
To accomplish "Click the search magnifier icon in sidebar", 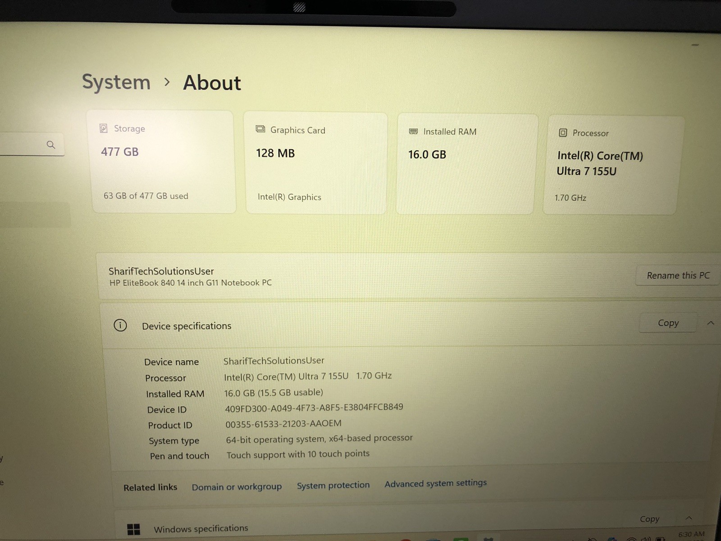I will 51,145.
